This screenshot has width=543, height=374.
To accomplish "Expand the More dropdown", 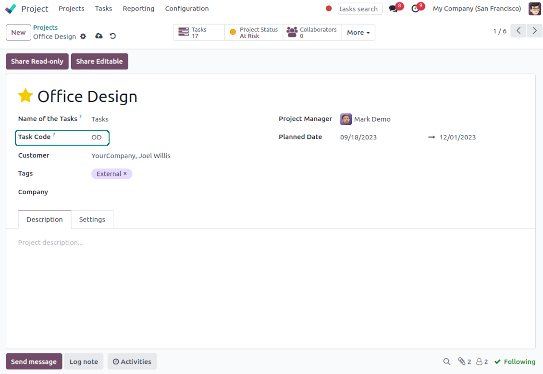I will (x=358, y=33).
